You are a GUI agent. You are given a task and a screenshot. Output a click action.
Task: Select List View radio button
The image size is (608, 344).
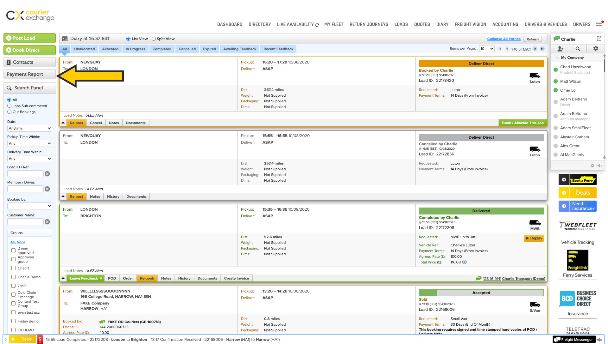coord(128,39)
